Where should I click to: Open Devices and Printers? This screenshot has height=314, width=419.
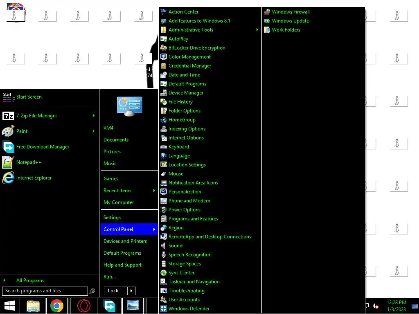125,241
